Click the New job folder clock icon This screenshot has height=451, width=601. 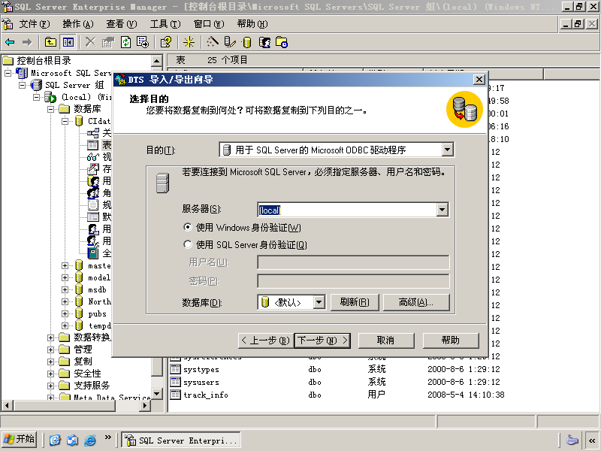pyautogui.click(x=282, y=42)
